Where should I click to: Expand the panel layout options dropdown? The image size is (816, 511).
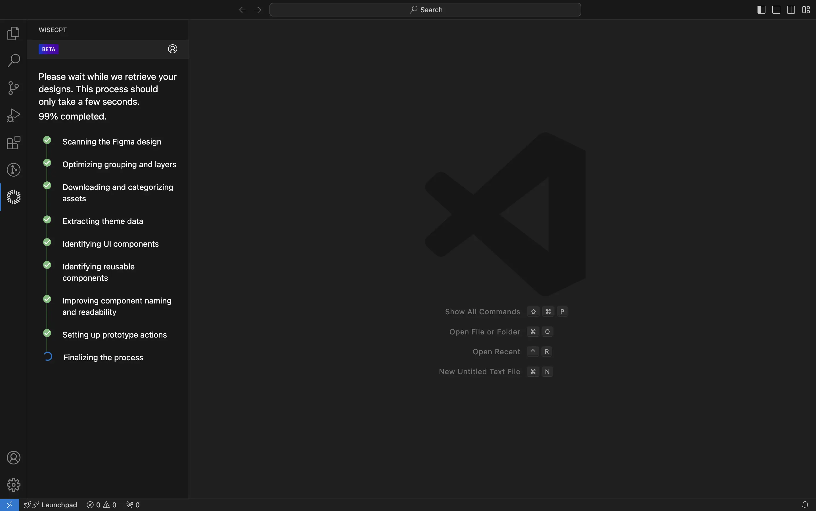(805, 9)
